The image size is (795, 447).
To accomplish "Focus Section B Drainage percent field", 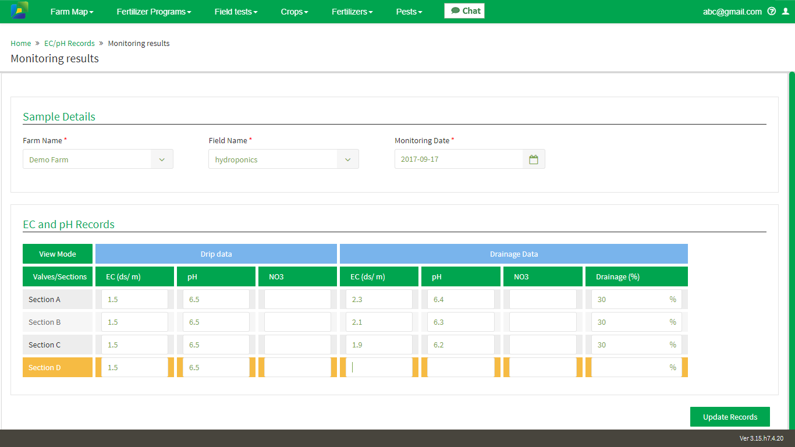I will 637,322.
